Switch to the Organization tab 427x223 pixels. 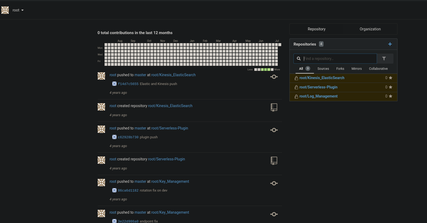(x=370, y=29)
